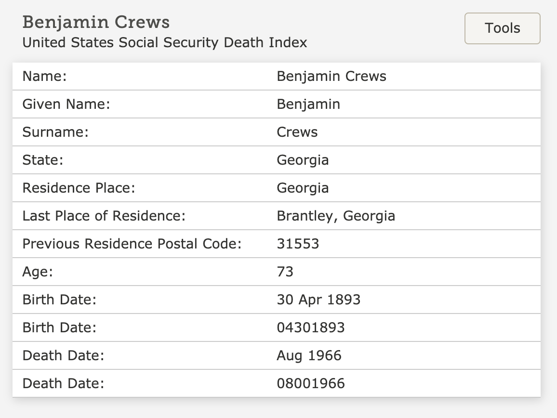Select the Name value 'Benjamin Crews'
Image resolution: width=557 pixels, height=418 pixels.
click(332, 77)
